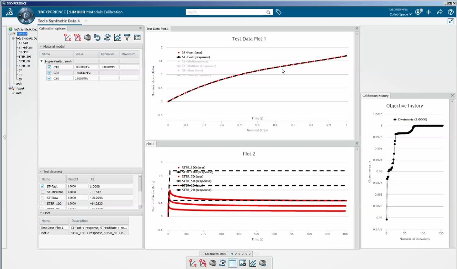Uncheck the C10 parameter checkbox

[x=49, y=67]
